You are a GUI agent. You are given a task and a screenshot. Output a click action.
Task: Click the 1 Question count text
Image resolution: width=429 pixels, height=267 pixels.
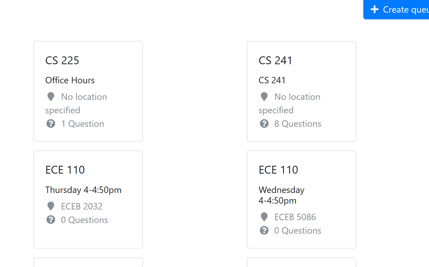click(x=83, y=124)
